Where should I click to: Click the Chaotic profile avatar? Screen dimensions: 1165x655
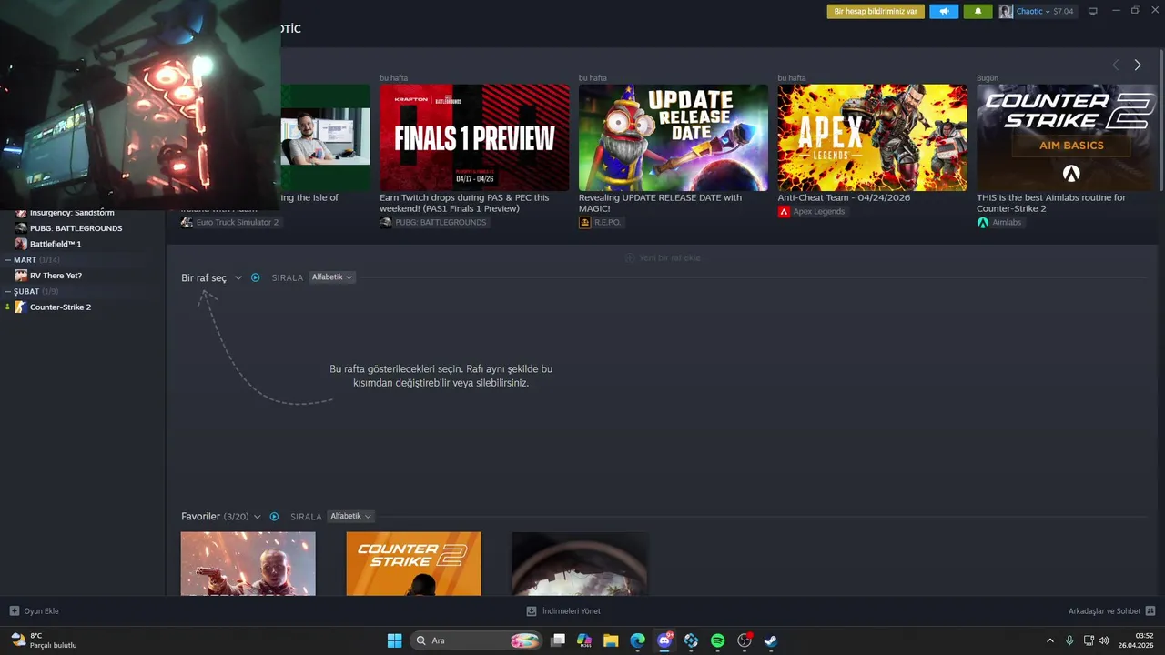click(1006, 12)
